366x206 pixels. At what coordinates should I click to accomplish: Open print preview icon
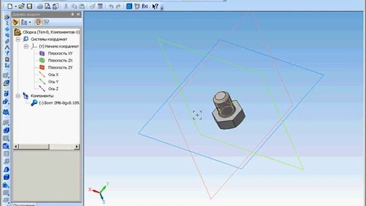[x=47, y=6]
